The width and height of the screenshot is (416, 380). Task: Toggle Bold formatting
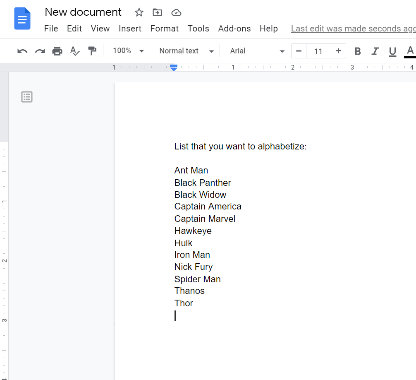358,51
